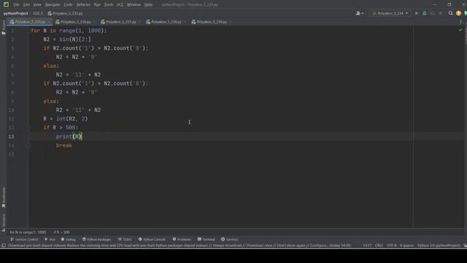Click the PyCharm application logo icon

click(6, 4)
